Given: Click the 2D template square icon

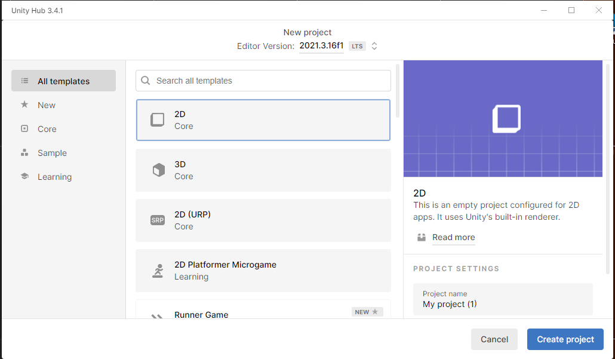Looking at the screenshot, I should click(x=157, y=120).
